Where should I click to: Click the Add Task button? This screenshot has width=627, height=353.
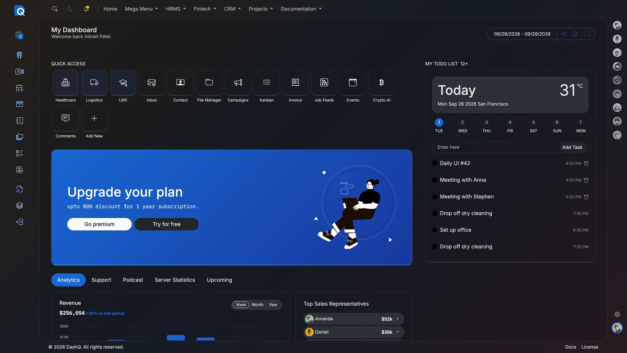pyautogui.click(x=572, y=147)
